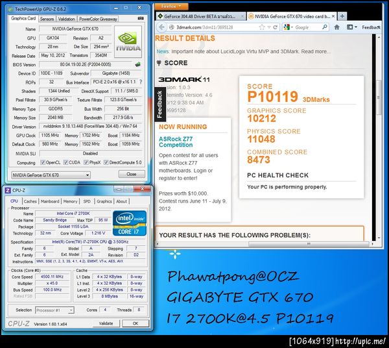Click the 3DMARK 11 logo
The width and height of the screenshot is (389, 348).
184,79
